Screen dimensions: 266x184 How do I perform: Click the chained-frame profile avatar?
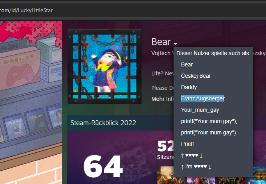point(105,66)
